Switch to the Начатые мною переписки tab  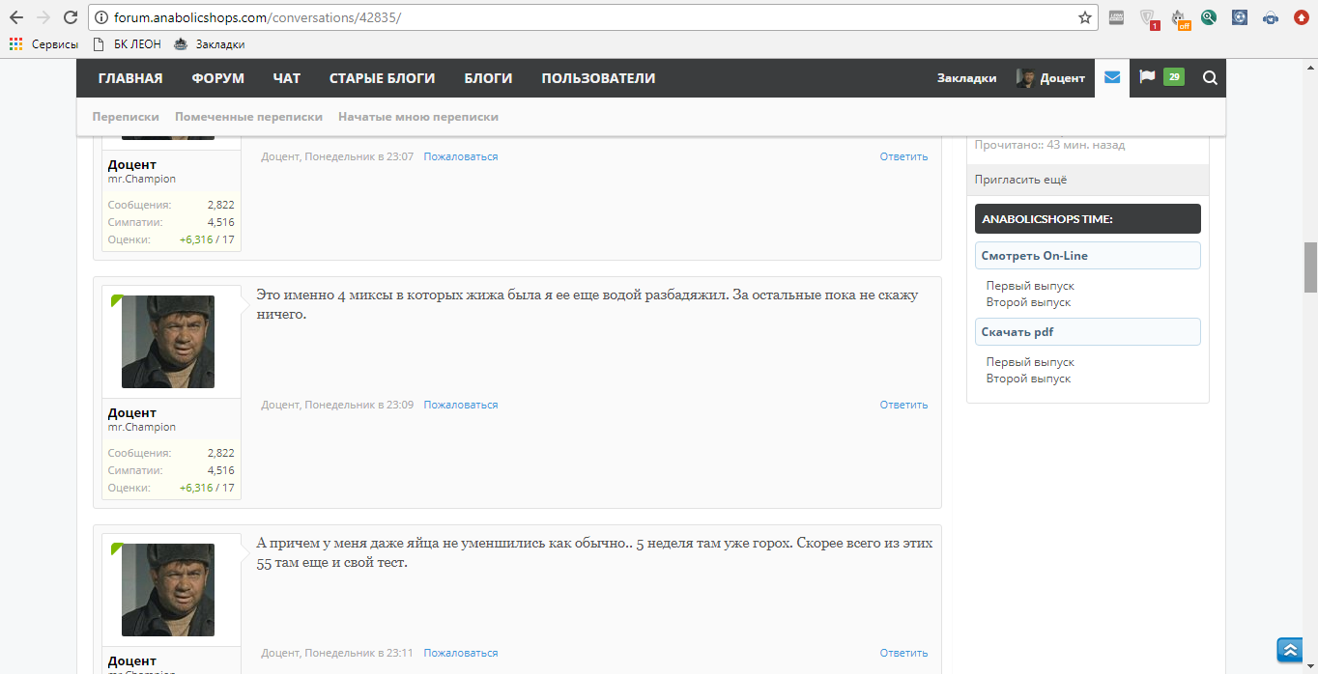coord(418,117)
